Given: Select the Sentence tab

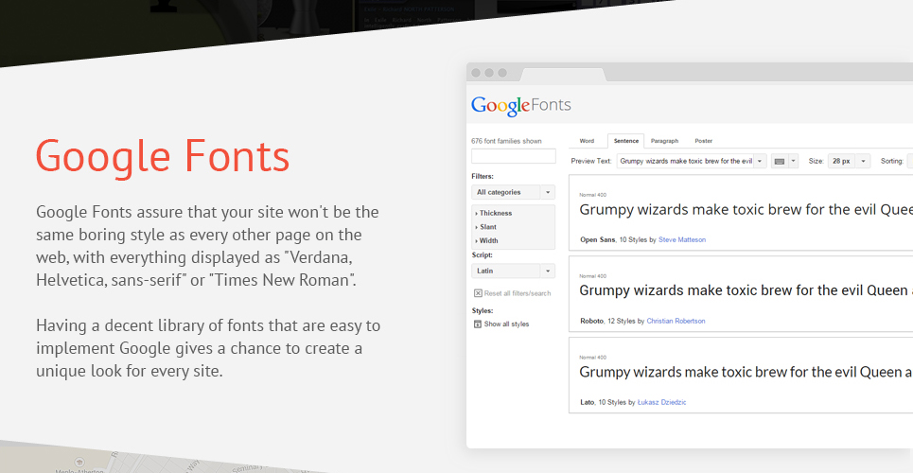Looking at the screenshot, I should 626,141.
